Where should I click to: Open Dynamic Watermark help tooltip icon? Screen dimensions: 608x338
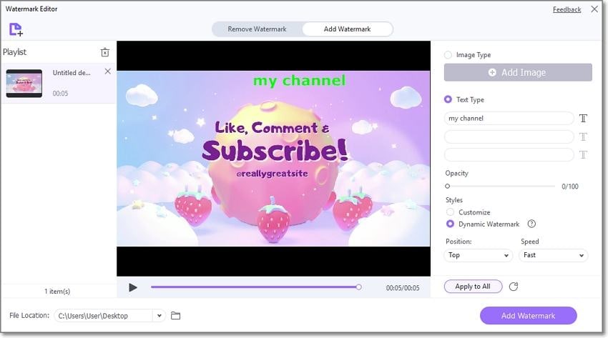(x=531, y=224)
